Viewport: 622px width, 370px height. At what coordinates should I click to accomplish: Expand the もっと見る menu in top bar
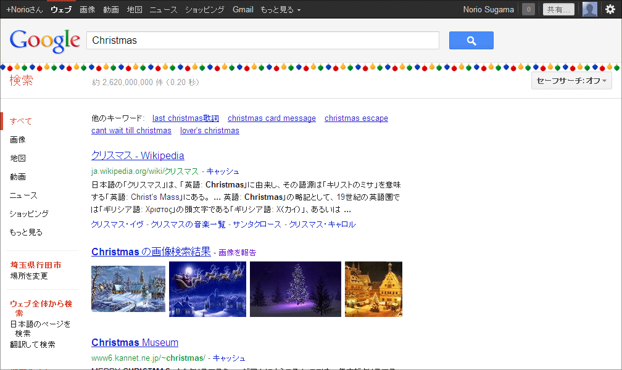(280, 9)
